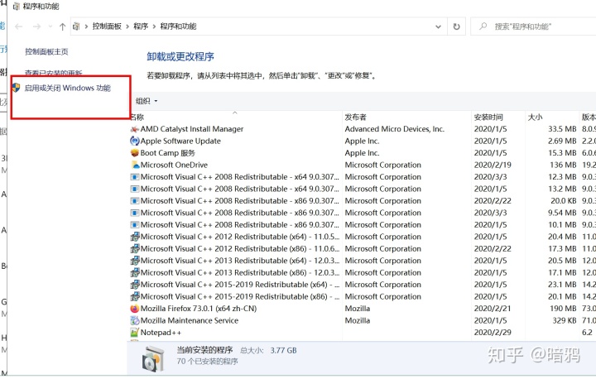The width and height of the screenshot is (596, 379).
Task: Open 启用或关闭 Windows 功能 link
Action: tap(67, 89)
